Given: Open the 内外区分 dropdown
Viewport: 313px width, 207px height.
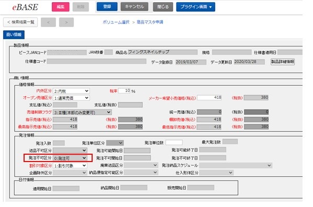Looking at the screenshot, I should click(x=71, y=91).
